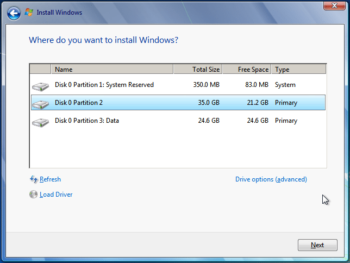The height and width of the screenshot is (263, 350).
Task: Click the Primary type of Partition 2
Action: (286, 103)
